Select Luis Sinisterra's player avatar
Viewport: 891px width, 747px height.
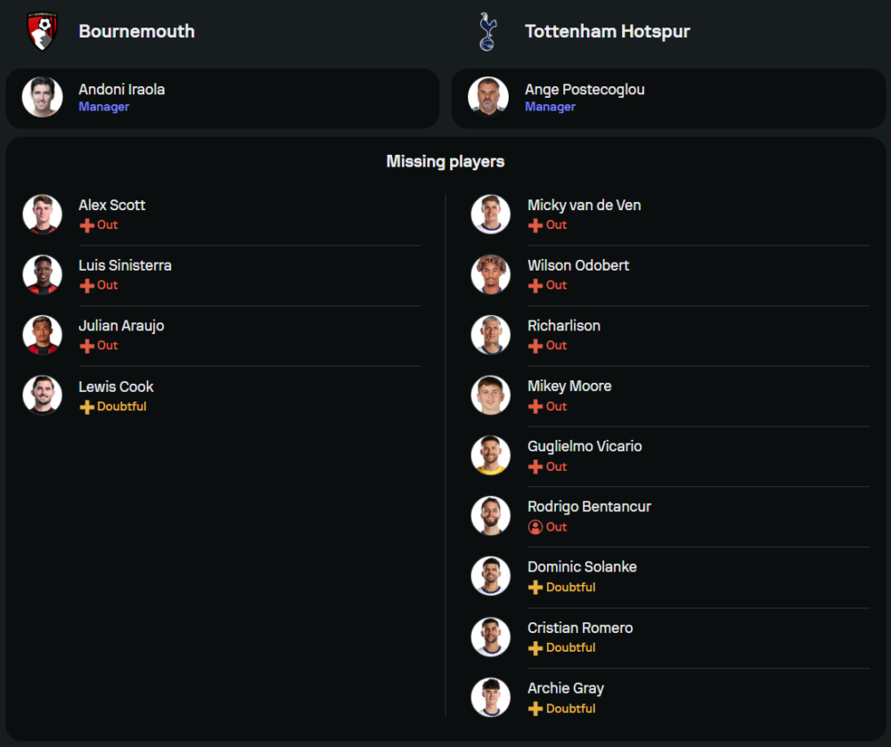[42, 274]
